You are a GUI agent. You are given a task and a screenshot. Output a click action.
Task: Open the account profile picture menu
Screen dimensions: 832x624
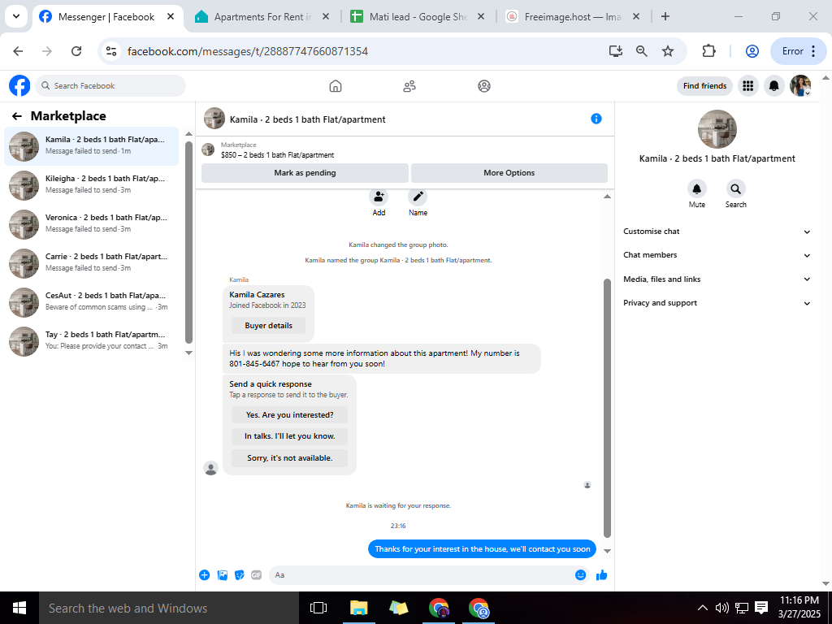800,85
